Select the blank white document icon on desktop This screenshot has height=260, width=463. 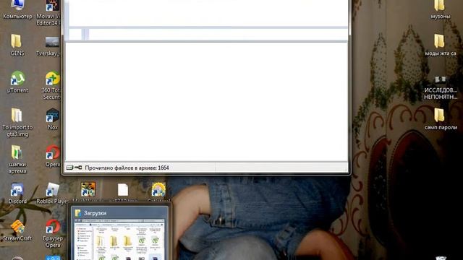click(x=123, y=189)
